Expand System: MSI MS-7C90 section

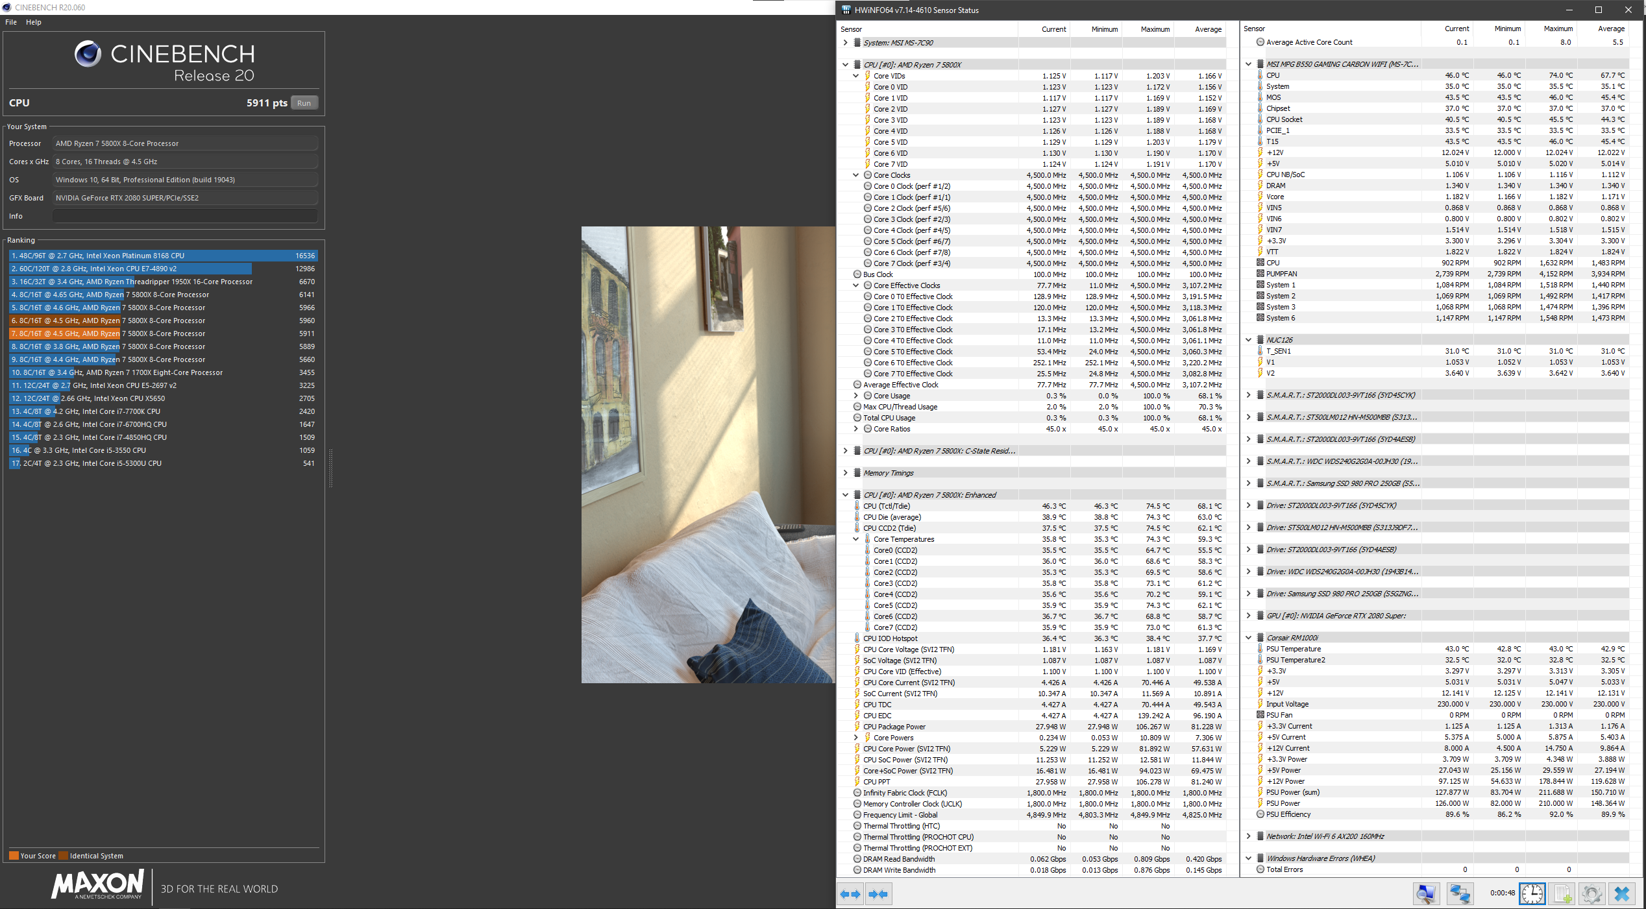click(845, 43)
